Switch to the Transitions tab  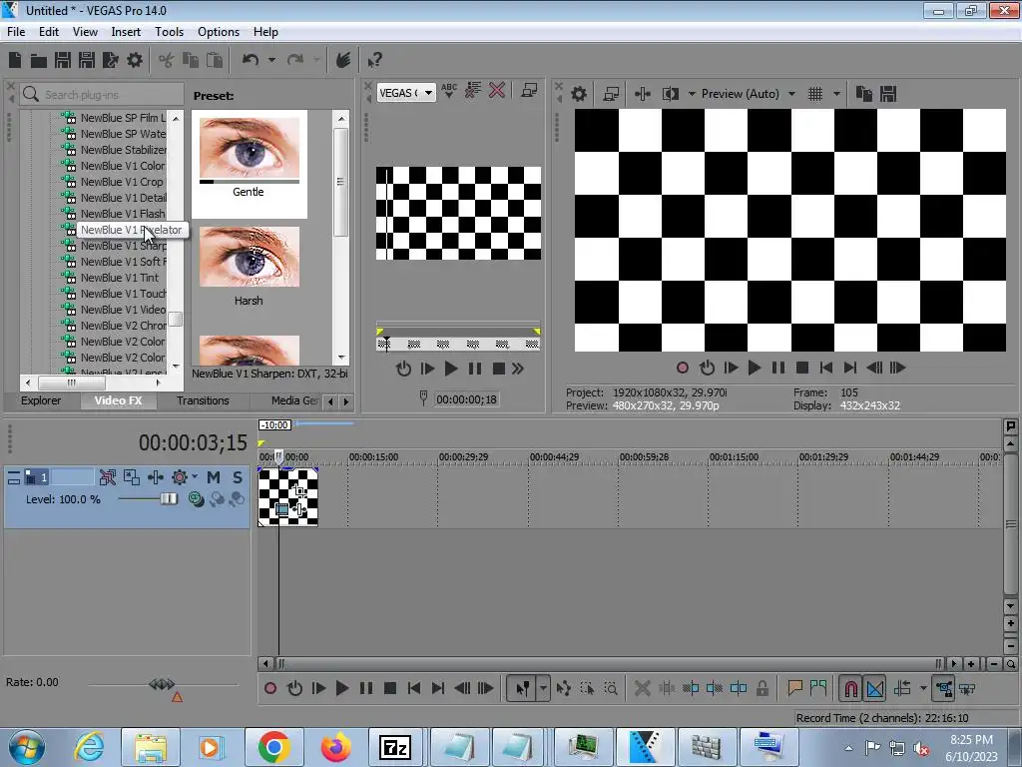click(x=203, y=401)
